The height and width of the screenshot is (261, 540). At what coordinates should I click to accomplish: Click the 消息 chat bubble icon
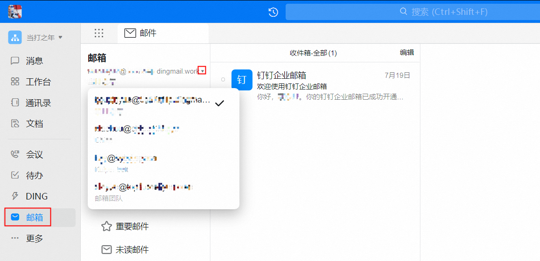click(15, 61)
